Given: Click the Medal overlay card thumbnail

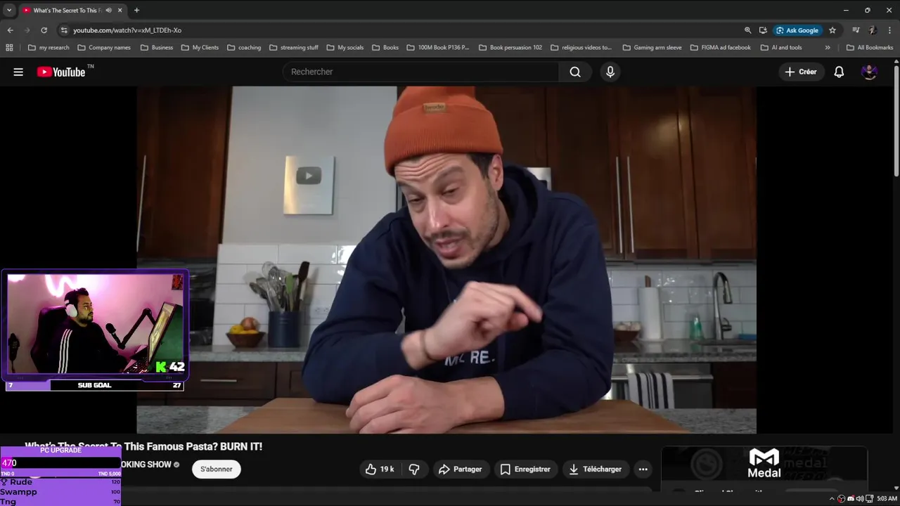Looking at the screenshot, I should pyautogui.click(x=764, y=462).
